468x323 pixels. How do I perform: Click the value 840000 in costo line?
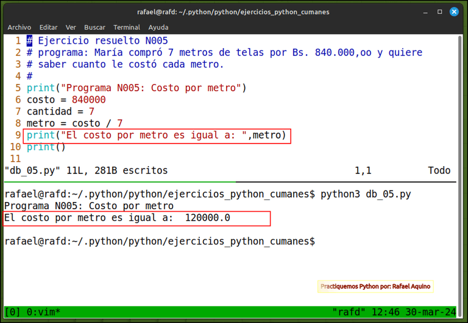click(x=88, y=100)
